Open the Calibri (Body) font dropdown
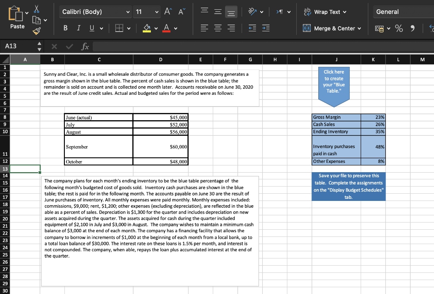This screenshot has width=434, height=294. tap(95, 12)
